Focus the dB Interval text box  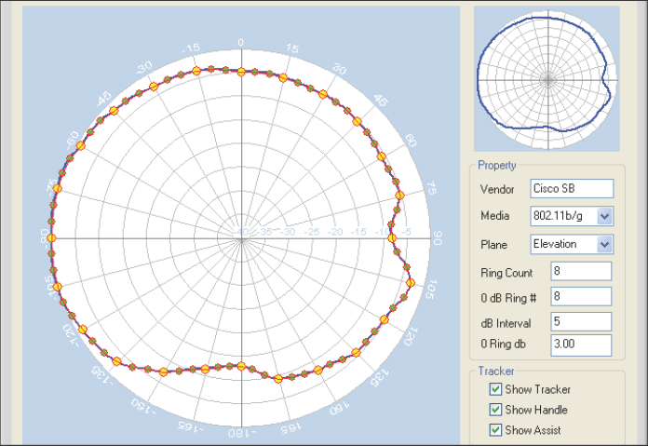coord(581,321)
